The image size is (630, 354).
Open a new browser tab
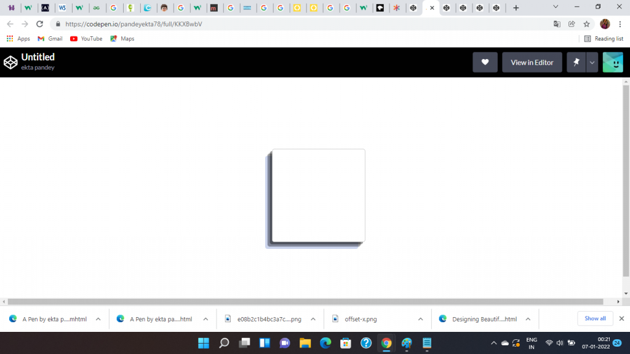pyautogui.click(x=516, y=8)
